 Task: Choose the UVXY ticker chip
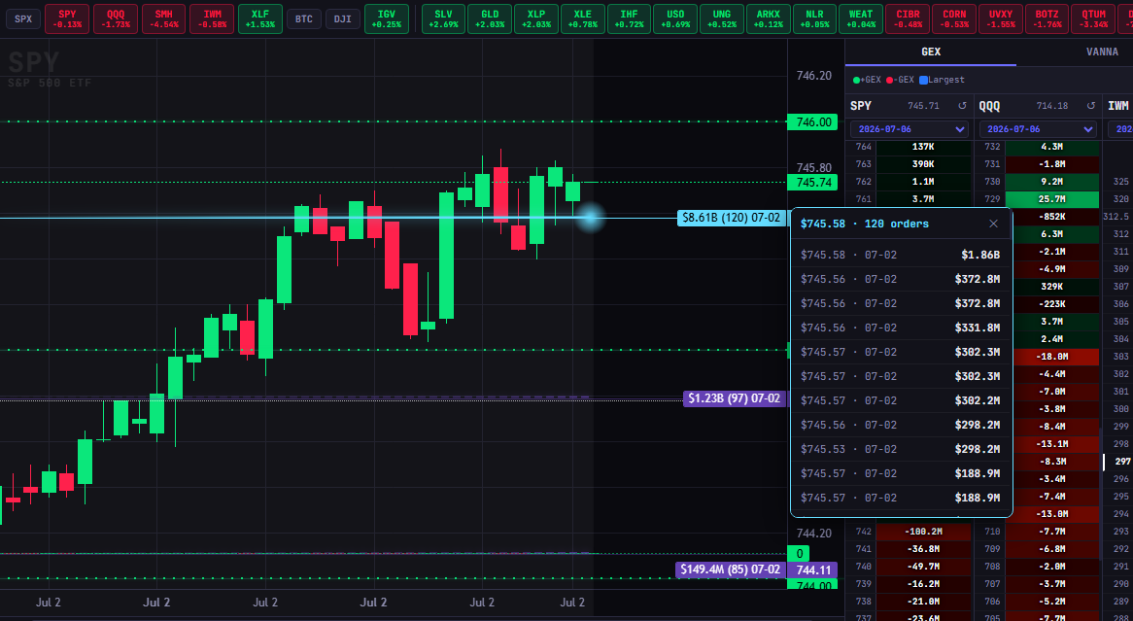coord(1000,18)
